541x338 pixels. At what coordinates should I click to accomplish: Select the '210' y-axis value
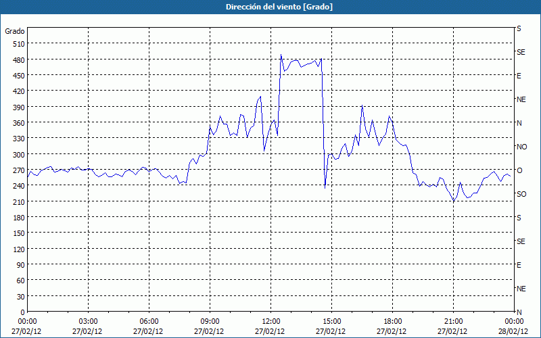point(19,202)
